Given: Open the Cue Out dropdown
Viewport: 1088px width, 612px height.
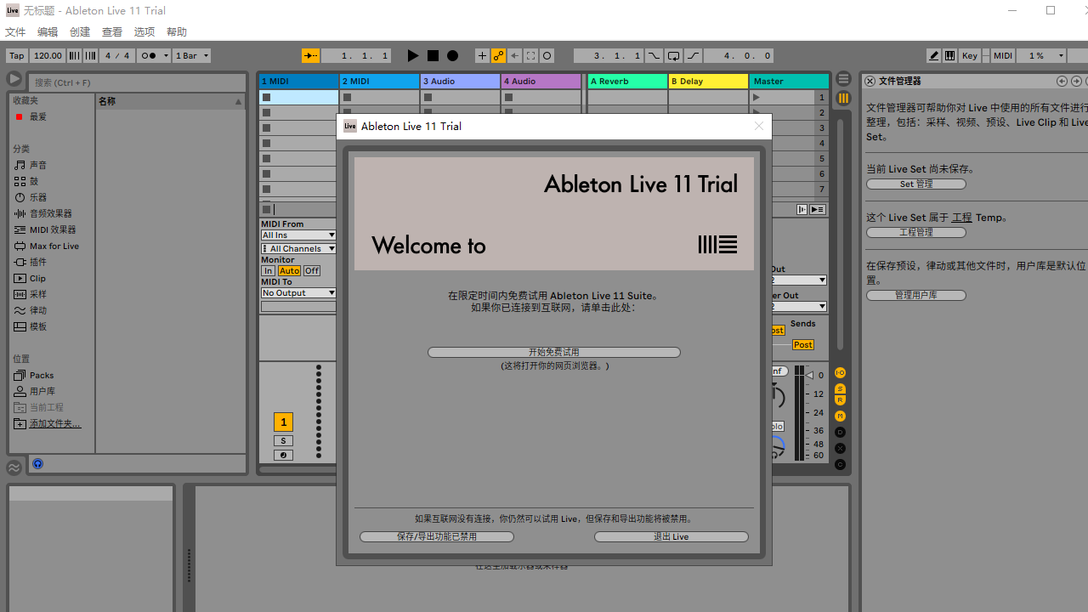Looking at the screenshot, I should (x=799, y=280).
